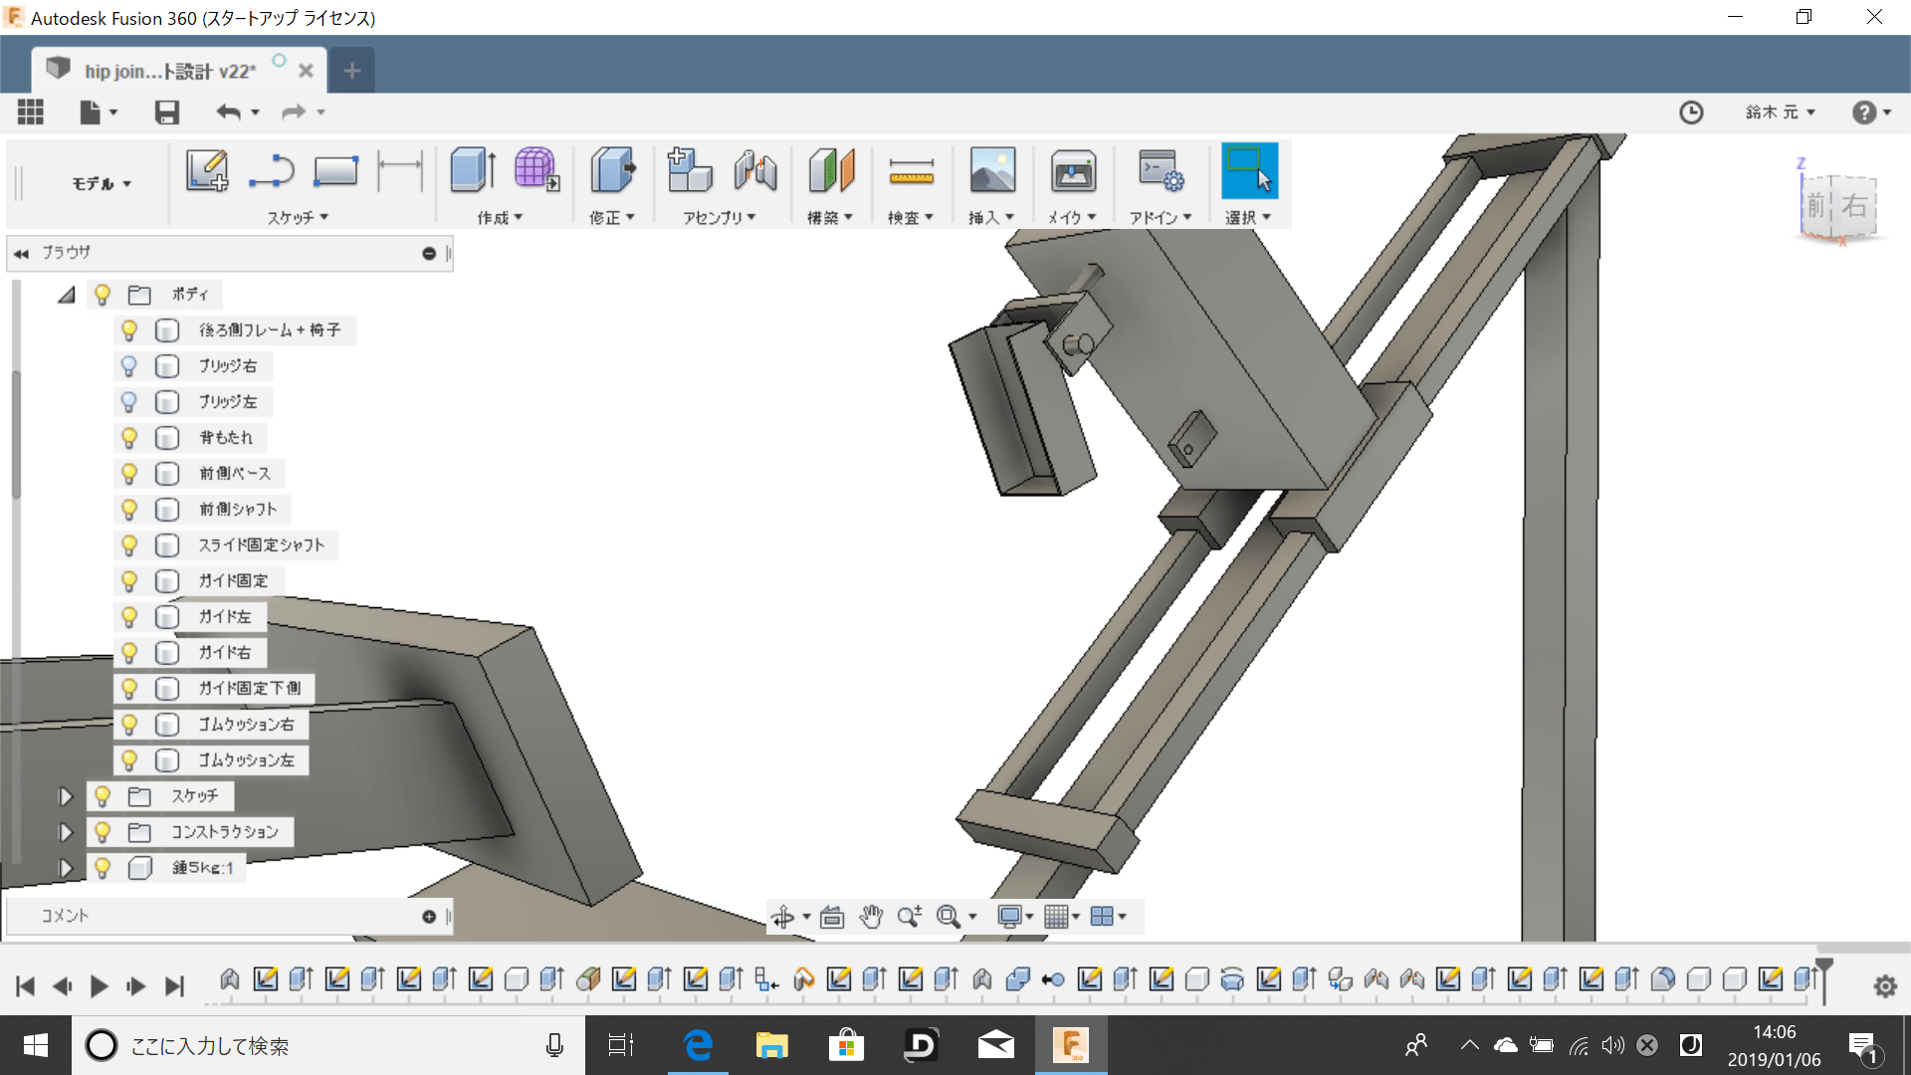Expand the コンストラクション folder

[x=66, y=831]
